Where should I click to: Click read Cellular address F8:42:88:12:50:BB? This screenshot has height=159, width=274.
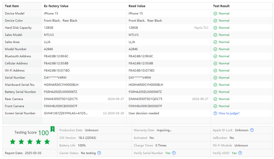click(141, 63)
